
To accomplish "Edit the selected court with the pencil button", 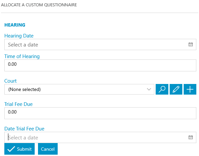I will (176, 89).
